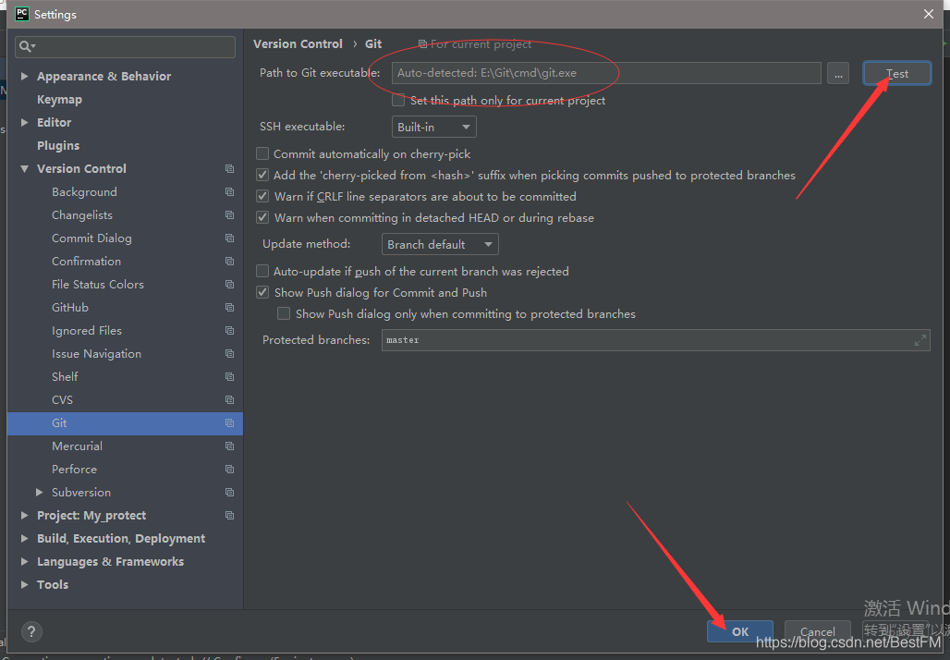950x660 pixels.
Task: Click the project-scope icon beside Confirmation
Action: coord(229,262)
